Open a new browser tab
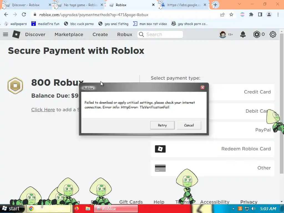 pyautogui.click(x=215, y=5)
